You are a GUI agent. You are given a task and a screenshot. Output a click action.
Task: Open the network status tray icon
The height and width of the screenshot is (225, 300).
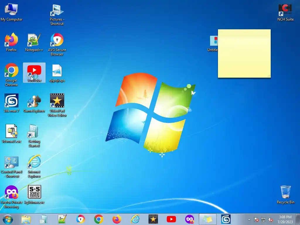pyautogui.click(x=263, y=219)
